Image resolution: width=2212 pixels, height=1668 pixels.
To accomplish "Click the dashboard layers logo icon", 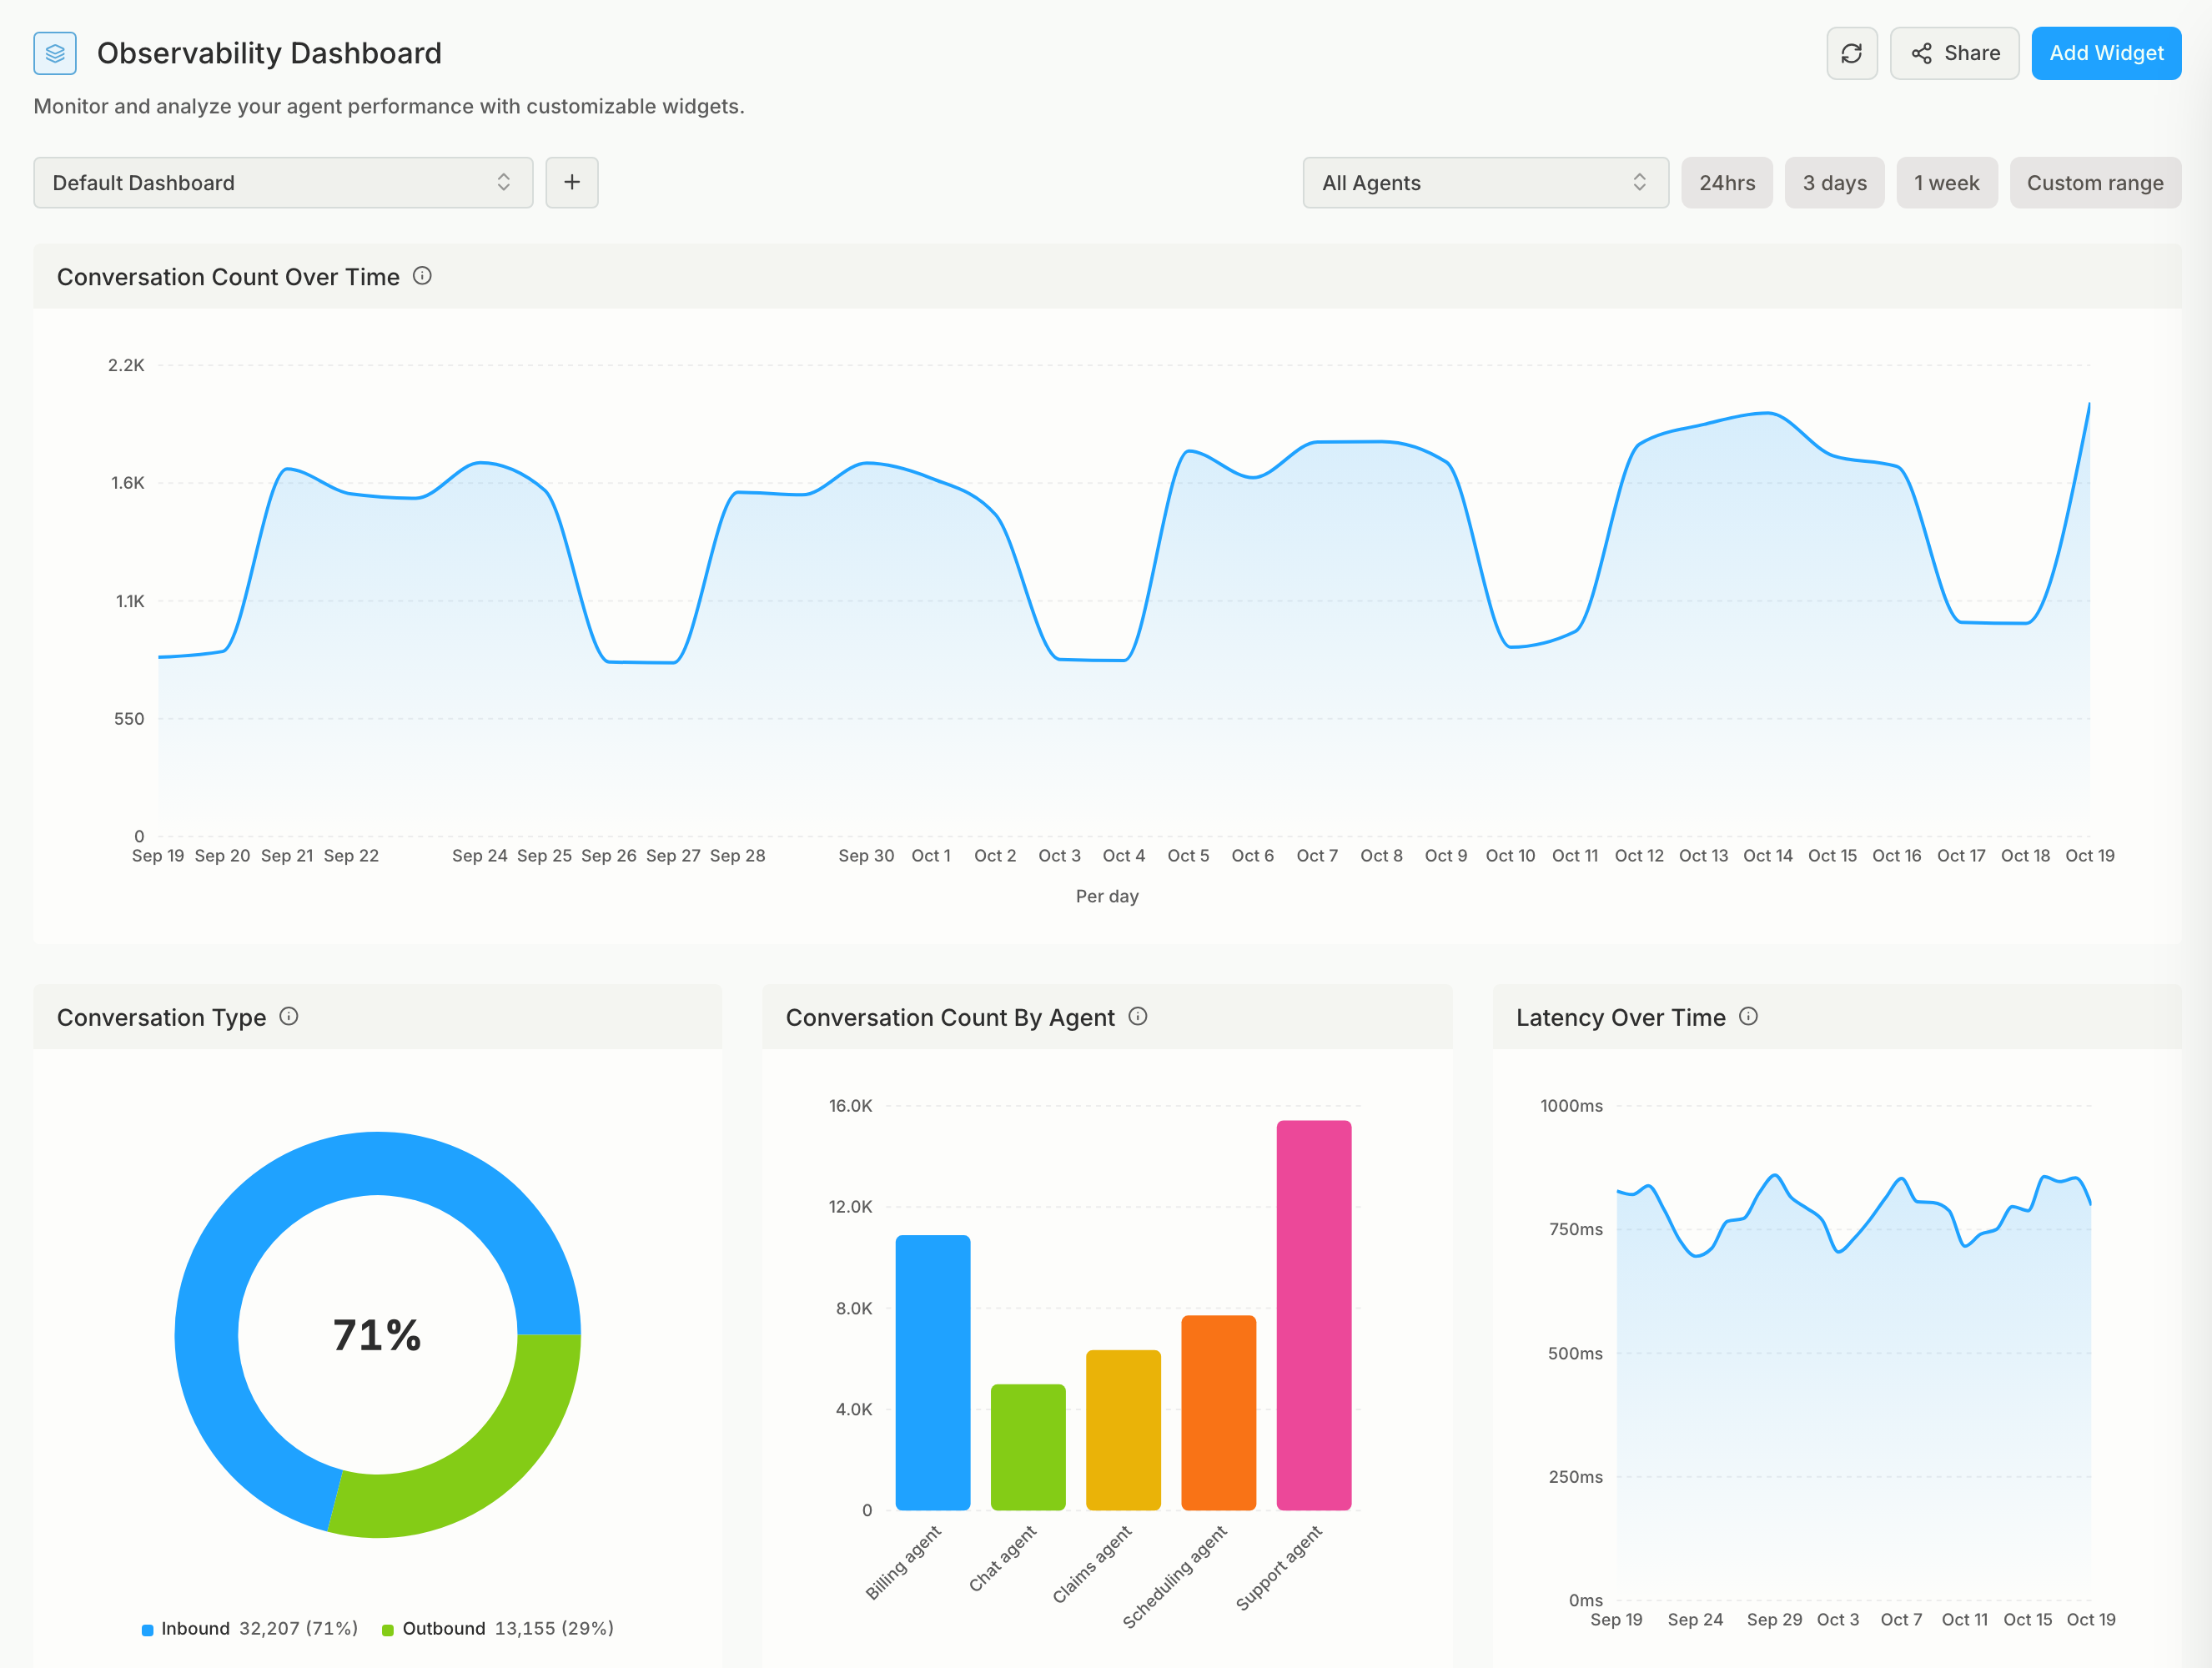I will (55, 53).
